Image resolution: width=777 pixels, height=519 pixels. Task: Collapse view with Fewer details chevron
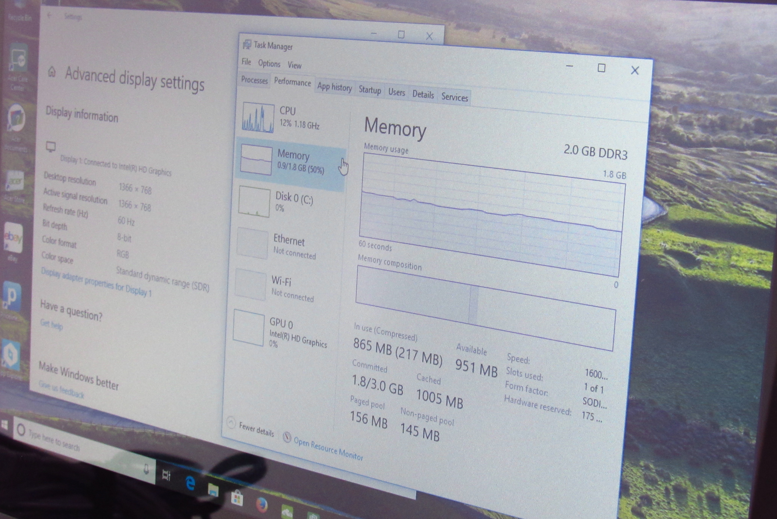(231, 423)
